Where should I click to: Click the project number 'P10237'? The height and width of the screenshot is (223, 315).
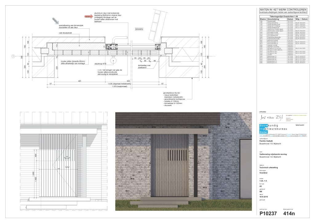pyautogui.click(x=268, y=213)
